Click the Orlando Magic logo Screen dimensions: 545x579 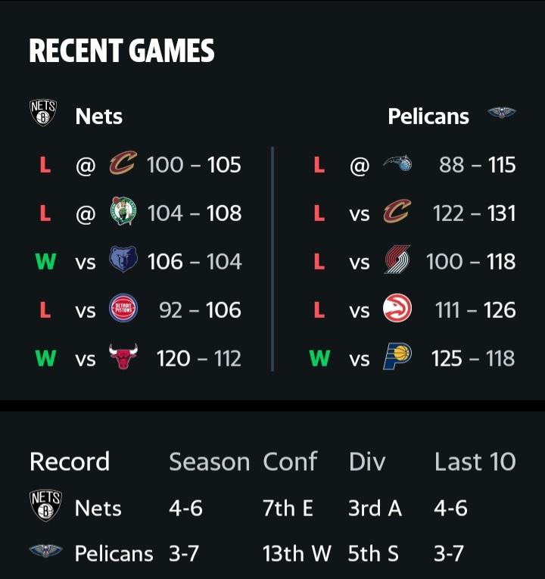coord(397,163)
